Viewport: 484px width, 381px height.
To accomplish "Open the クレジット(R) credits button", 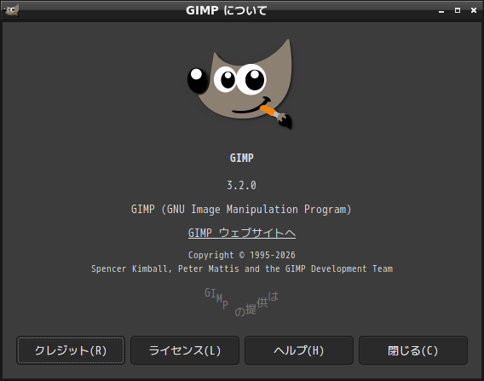I will coord(71,350).
